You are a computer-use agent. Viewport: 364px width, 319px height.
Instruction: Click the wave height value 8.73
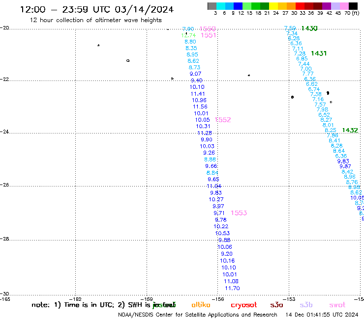click(x=194, y=67)
